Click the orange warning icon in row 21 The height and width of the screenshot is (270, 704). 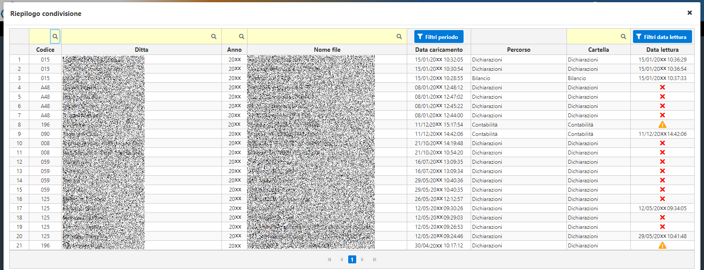[x=662, y=245]
